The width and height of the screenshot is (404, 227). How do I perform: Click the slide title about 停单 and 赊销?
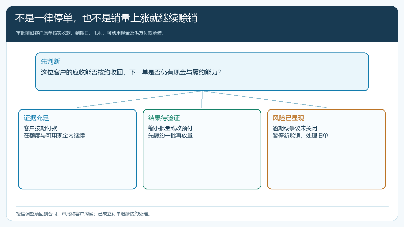coord(106,18)
